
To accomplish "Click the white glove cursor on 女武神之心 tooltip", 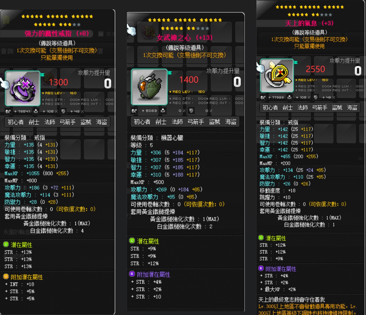I will [x=131, y=29].
